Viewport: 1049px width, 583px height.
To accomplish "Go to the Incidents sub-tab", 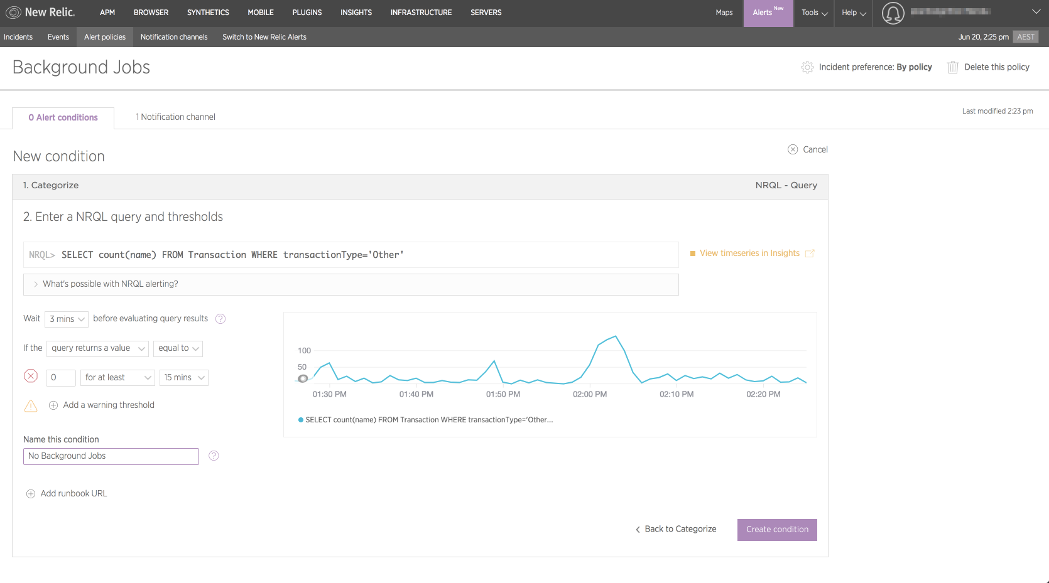I will click(18, 37).
